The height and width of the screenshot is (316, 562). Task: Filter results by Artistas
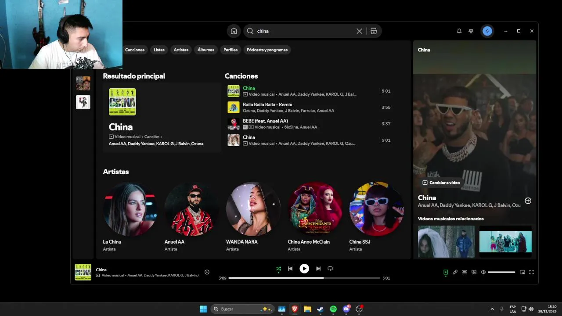[x=181, y=50]
